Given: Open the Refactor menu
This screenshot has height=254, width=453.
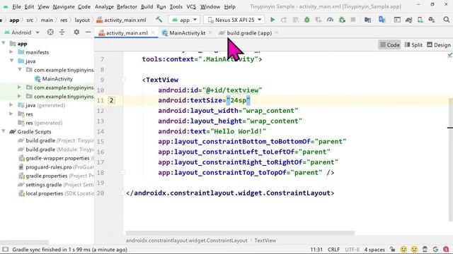Looking at the screenshot, I should 127,6.
